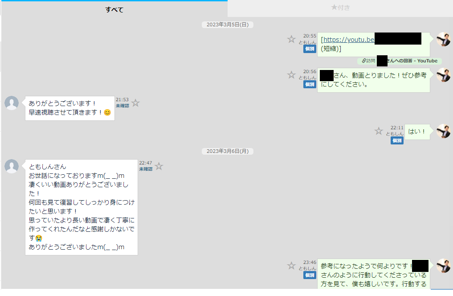The height and width of the screenshot is (296, 453).
Task: Switch to the すべて tab
Action: [x=114, y=9]
